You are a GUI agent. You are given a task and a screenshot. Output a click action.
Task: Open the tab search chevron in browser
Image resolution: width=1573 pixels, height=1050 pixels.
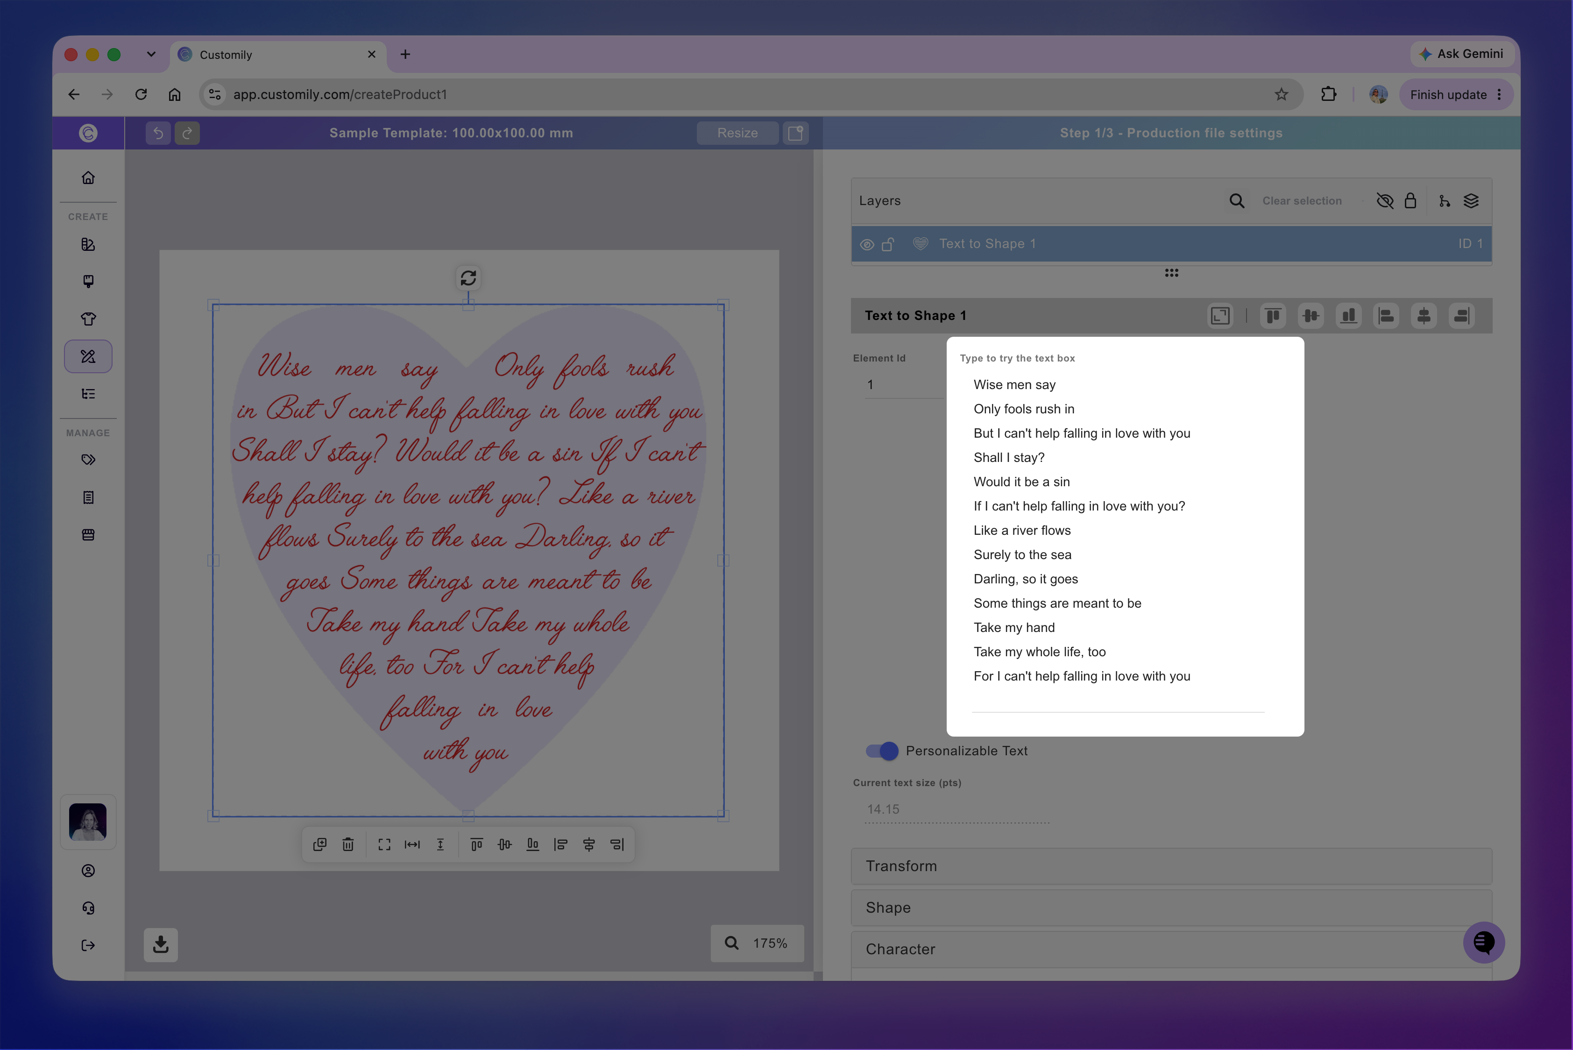[151, 54]
